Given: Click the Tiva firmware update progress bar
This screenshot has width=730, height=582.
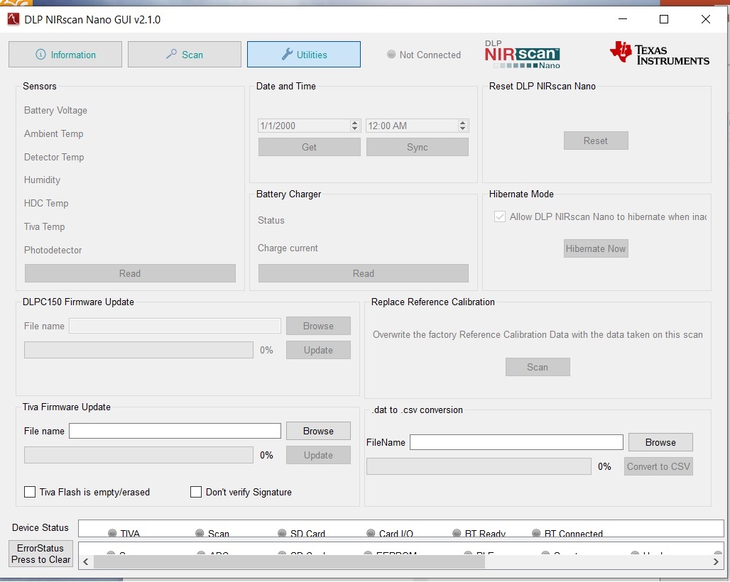Looking at the screenshot, I should 138,455.
